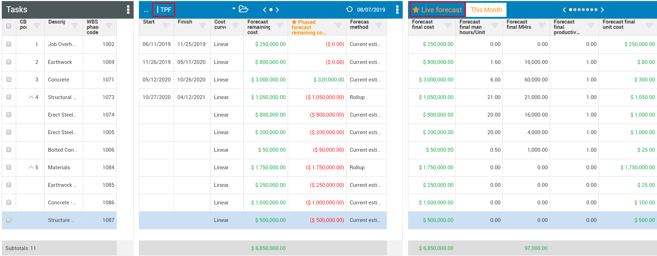
Task: Switch to the Live forecast tab
Action: pos(438,10)
